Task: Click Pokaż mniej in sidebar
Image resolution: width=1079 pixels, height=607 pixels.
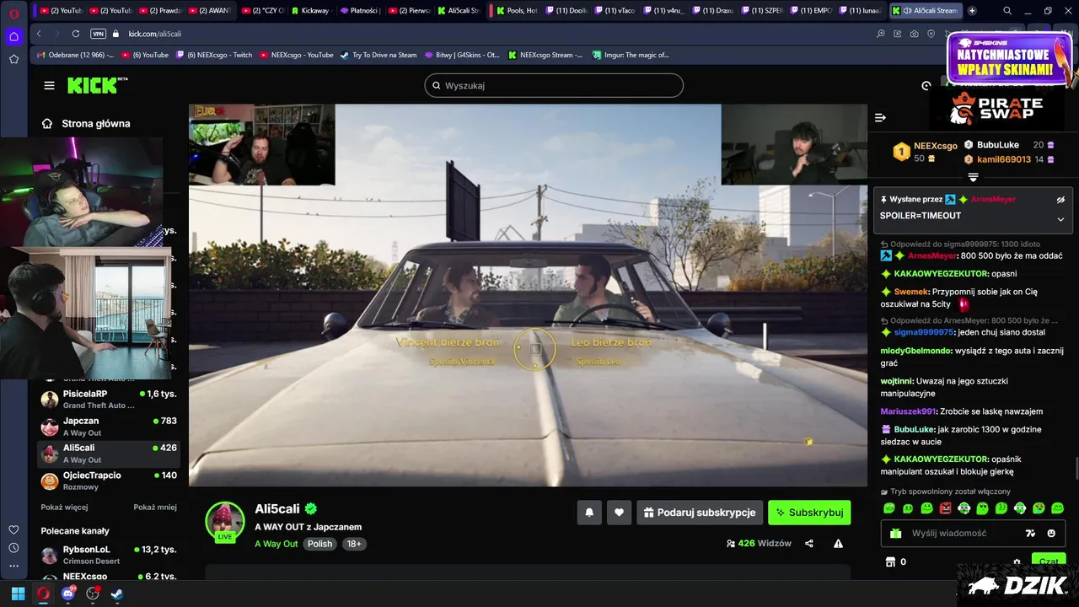Action: (x=155, y=507)
